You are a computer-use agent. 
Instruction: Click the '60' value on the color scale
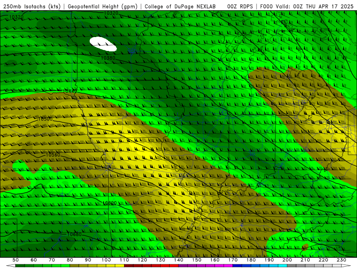pos(34,260)
